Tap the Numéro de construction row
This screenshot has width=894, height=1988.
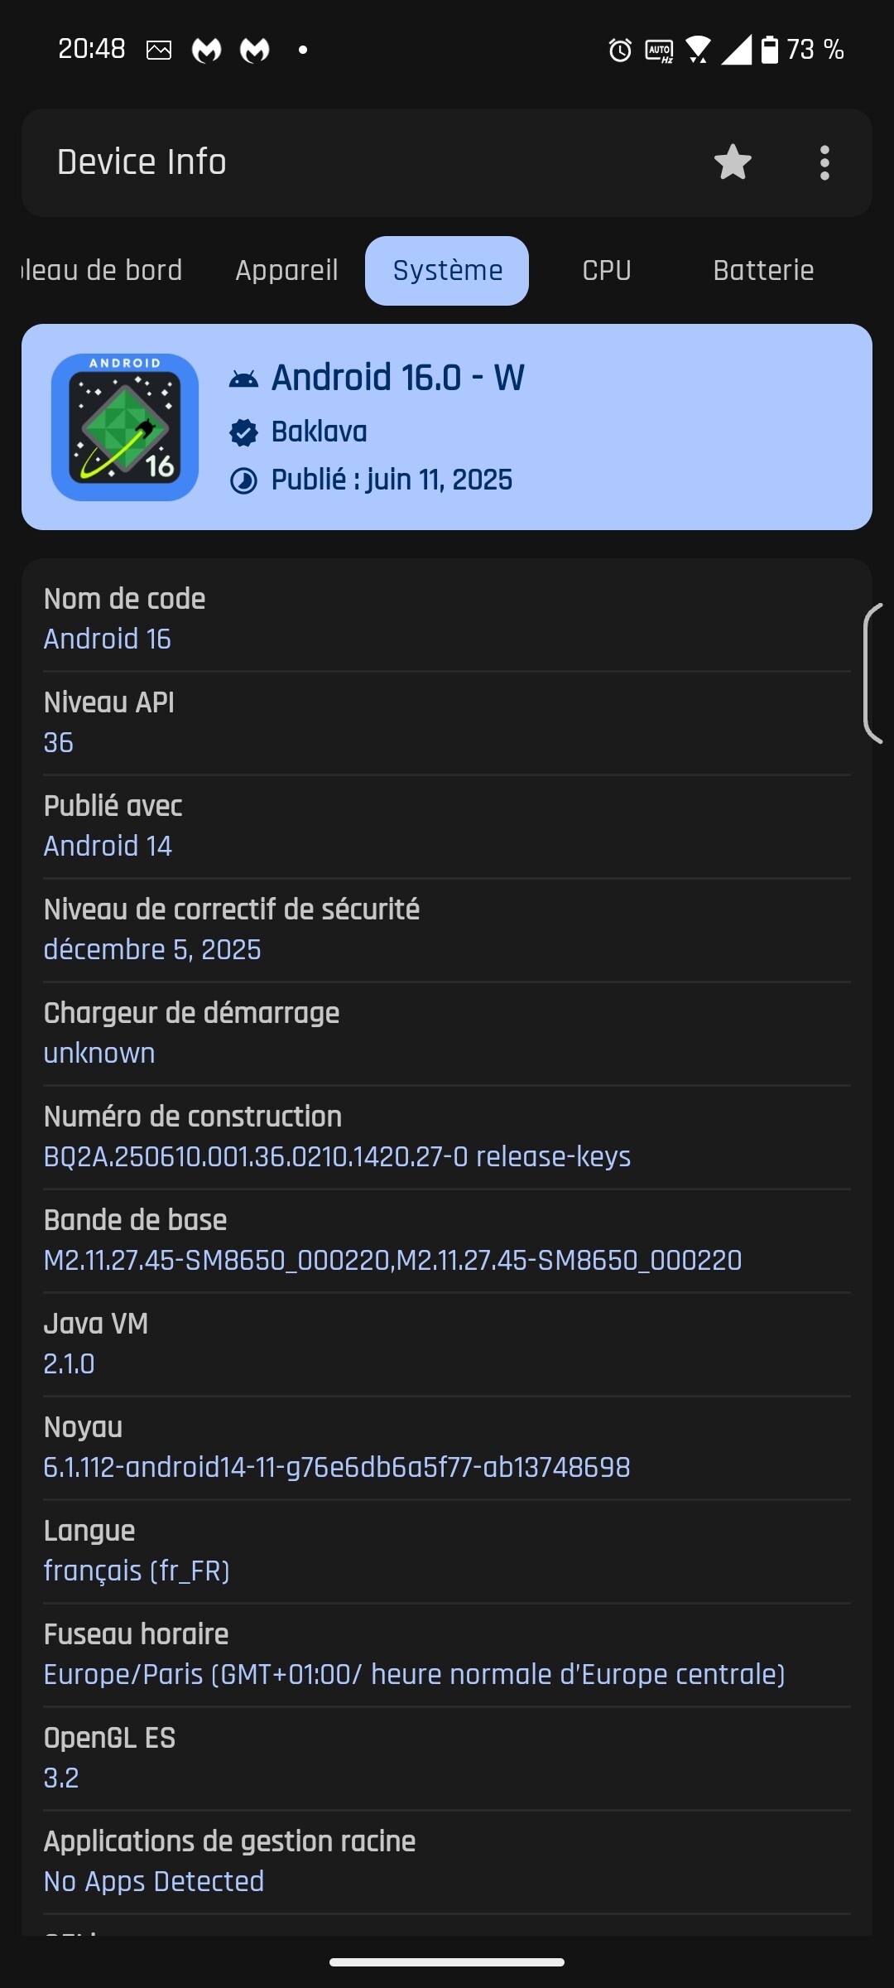[447, 1137]
